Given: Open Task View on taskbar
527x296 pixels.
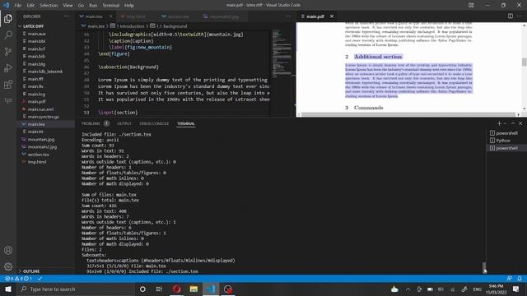Looking at the screenshot, I should pyautogui.click(x=159, y=289).
